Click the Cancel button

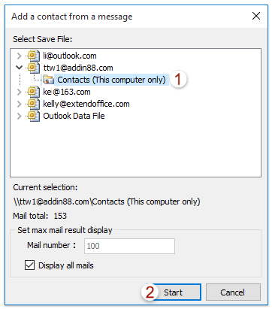233,292
